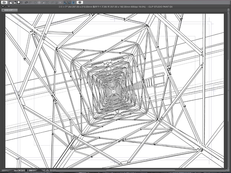Toggle Snap to Special Ruler
The height and width of the screenshot is (173, 231).
(69, 3)
